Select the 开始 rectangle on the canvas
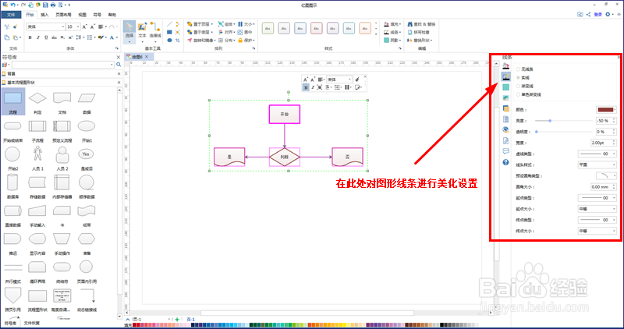The image size is (624, 329). point(285,114)
